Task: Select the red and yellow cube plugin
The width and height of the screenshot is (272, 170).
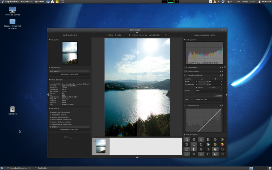Action: click(x=222, y=144)
